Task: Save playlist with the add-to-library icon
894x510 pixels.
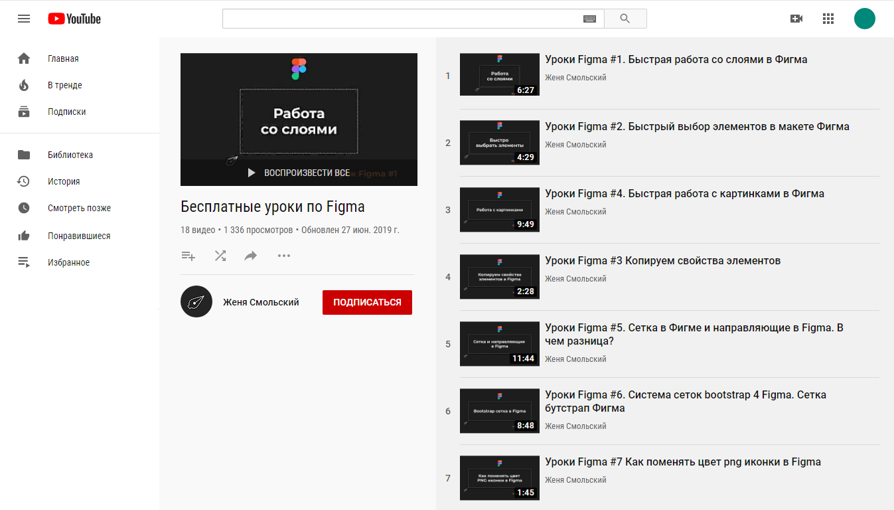Action: point(188,256)
